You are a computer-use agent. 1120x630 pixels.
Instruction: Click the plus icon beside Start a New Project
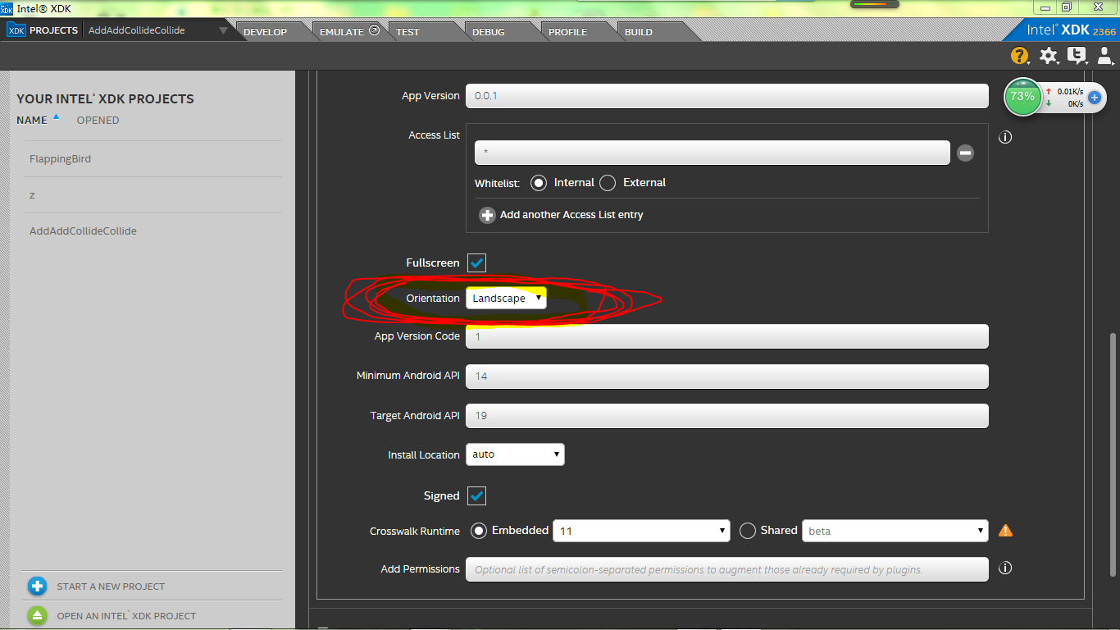coord(36,587)
